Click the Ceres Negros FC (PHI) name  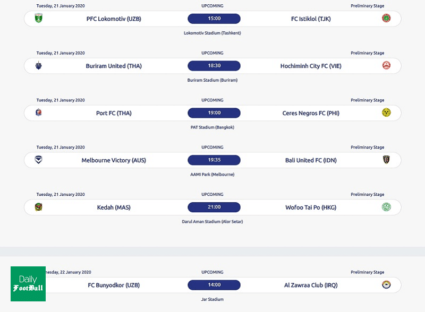(311, 113)
